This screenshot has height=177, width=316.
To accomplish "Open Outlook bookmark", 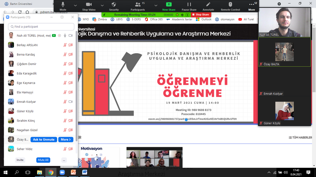I will pyautogui.click(x=204, y=19).
